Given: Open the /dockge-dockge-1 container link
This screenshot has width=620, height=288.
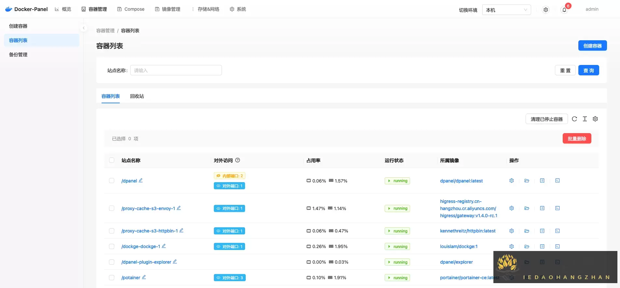Looking at the screenshot, I should click(141, 246).
